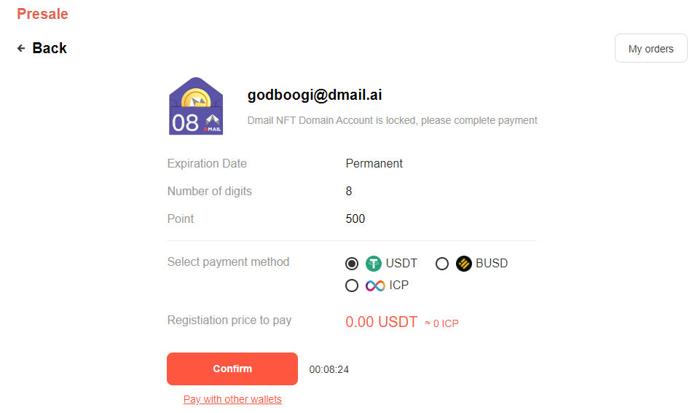Open the My orders page
Image resolution: width=692 pixels, height=413 pixels.
point(650,49)
